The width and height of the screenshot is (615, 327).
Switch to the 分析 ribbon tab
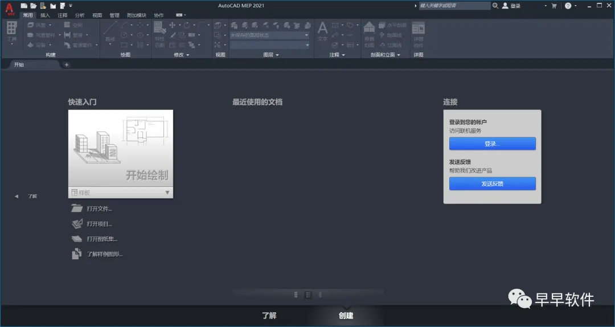[80, 15]
